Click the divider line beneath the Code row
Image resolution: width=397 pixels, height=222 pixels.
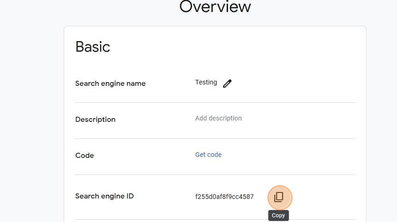[x=215, y=174]
